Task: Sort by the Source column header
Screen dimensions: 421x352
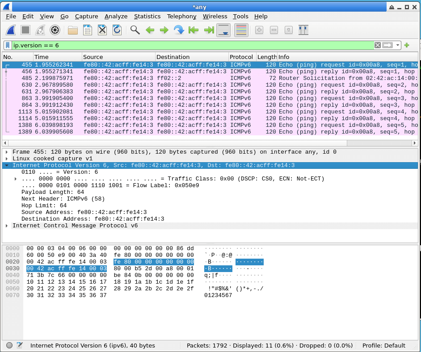Action: click(118, 57)
